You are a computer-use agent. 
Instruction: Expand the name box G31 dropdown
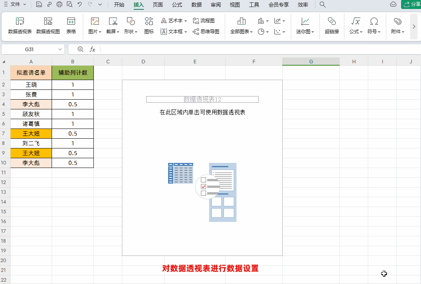click(x=60, y=49)
